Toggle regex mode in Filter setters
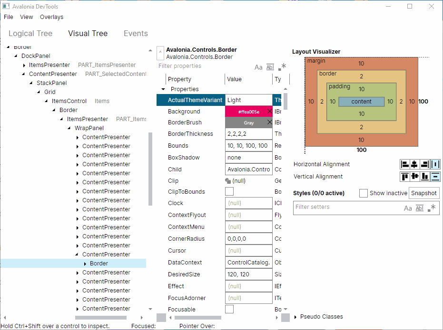443x330 pixels. click(432, 208)
